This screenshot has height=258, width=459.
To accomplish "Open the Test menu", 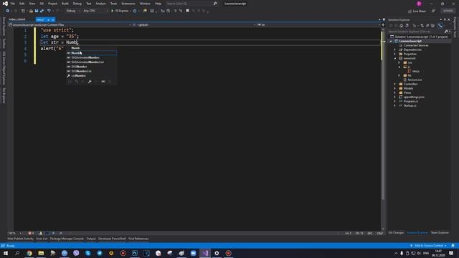I will coord(89,4).
